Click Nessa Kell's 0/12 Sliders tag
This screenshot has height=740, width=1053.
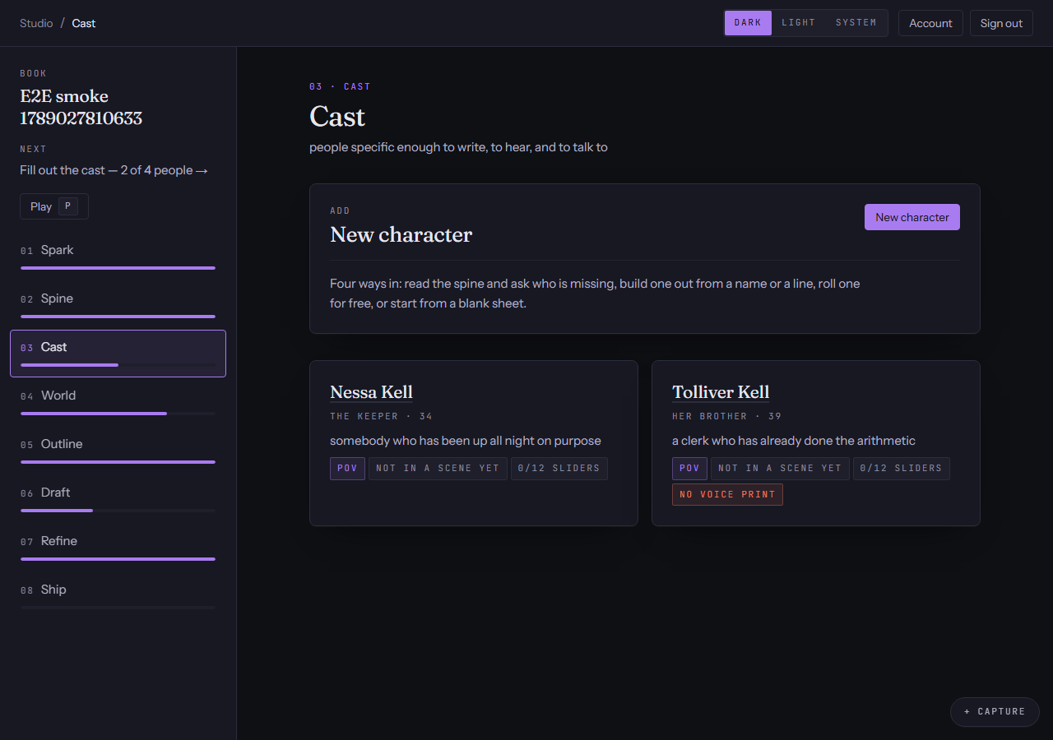[559, 468]
